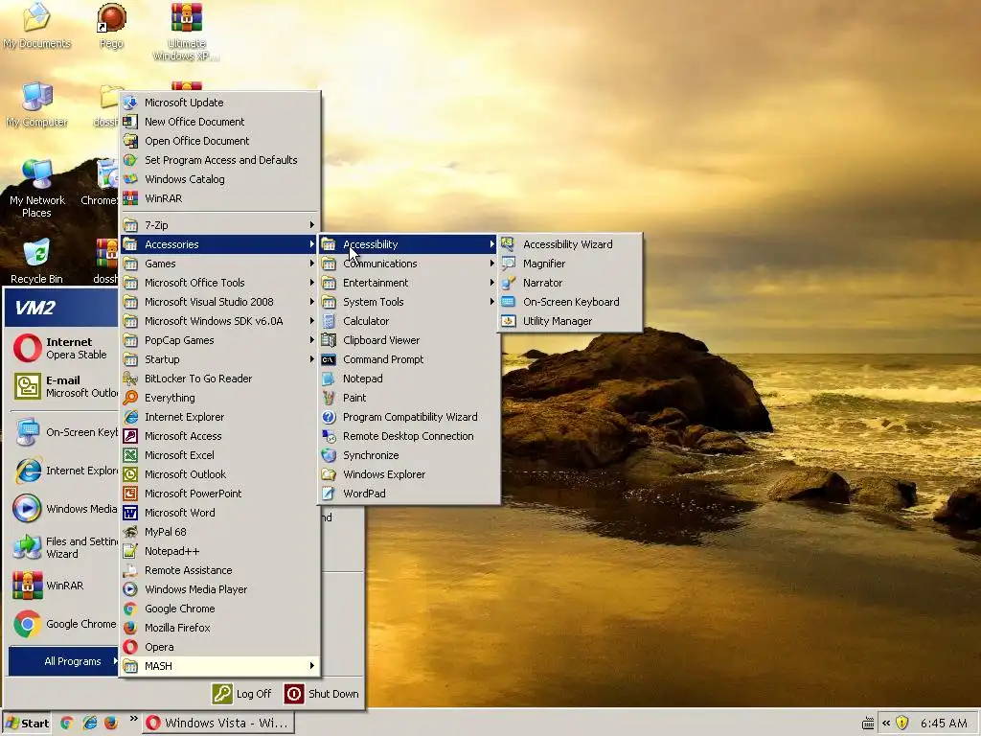Screen dimensions: 981x736
Task: Open Internet Opera Stable pinned item
Action: tap(62, 348)
